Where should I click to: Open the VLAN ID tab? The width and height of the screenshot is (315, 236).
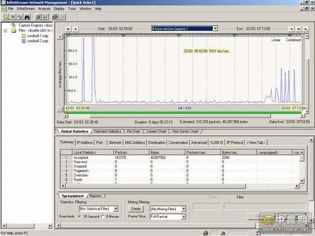tap(216, 142)
